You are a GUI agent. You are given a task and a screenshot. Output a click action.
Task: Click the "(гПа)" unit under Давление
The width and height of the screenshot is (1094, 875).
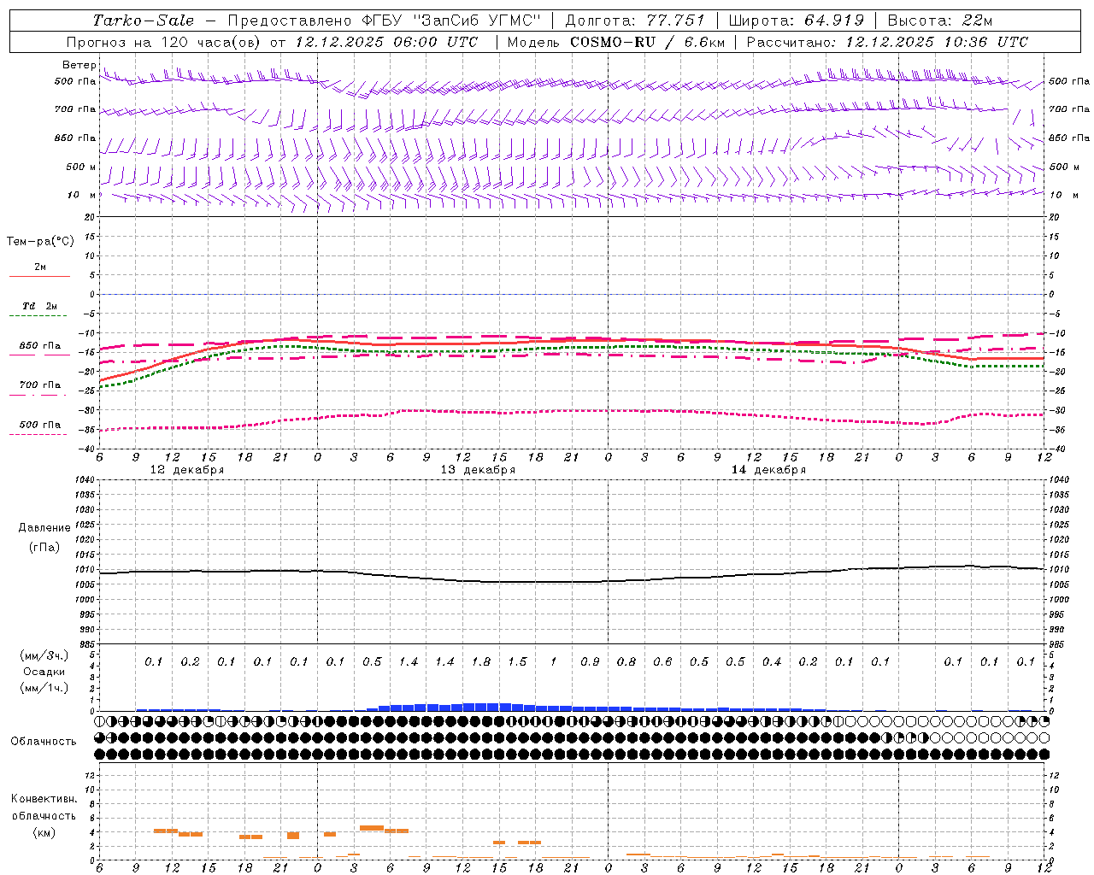click(x=44, y=548)
